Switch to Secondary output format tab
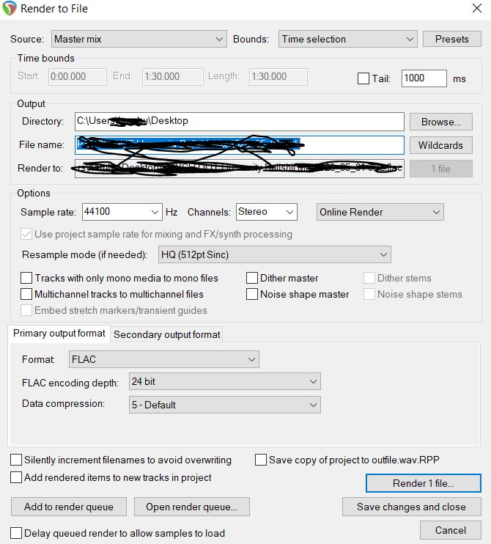Image resolution: width=491 pixels, height=544 pixels. (x=167, y=334)
